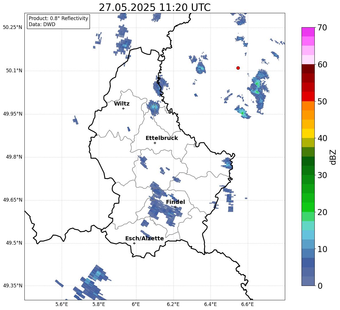Click the 6.6°E longitude label

pos(248,304)
